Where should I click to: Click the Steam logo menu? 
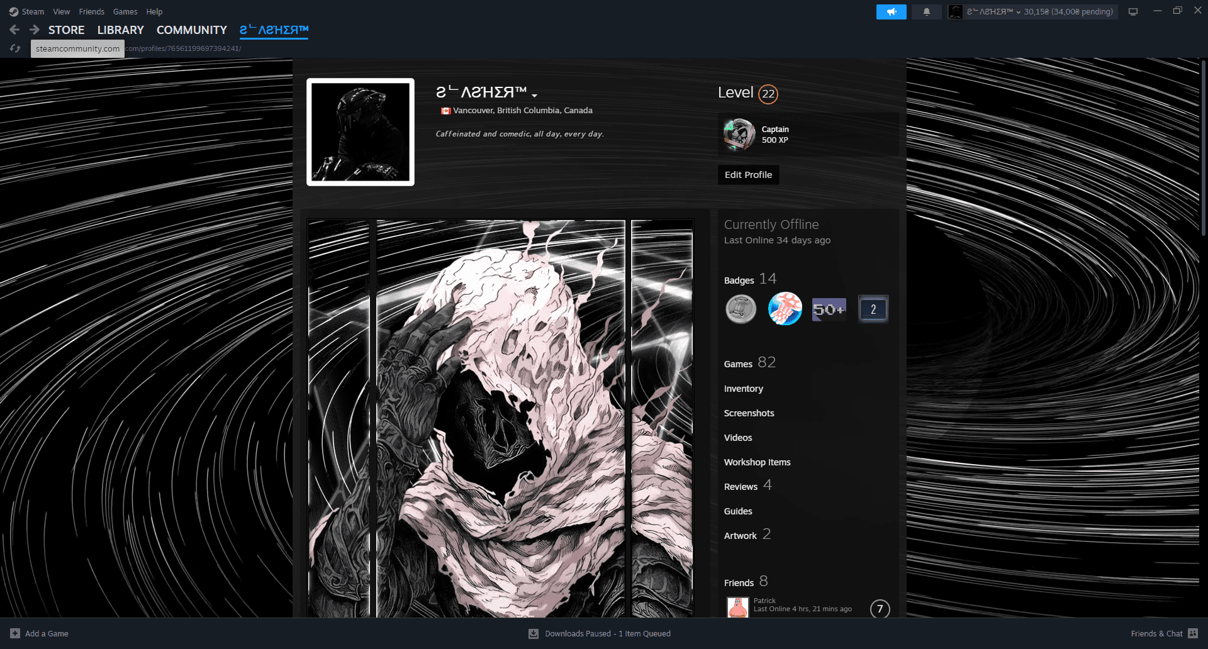(26, 11)
